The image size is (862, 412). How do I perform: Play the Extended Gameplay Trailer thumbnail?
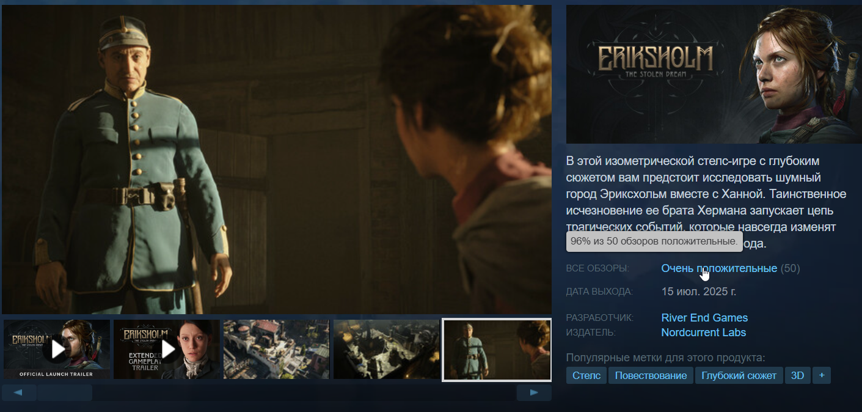coord(167,349)
